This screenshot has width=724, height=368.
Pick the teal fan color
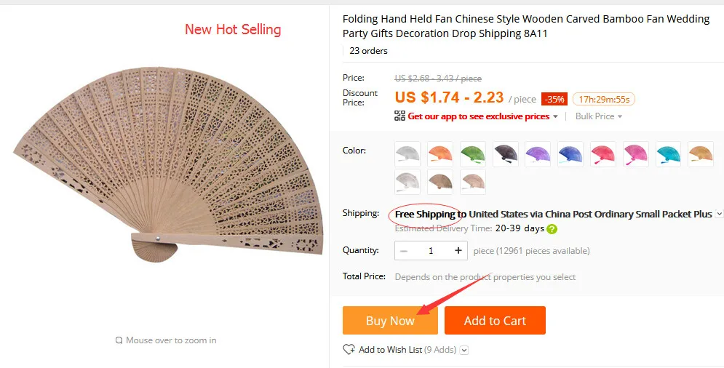click(x=669, y=154)
